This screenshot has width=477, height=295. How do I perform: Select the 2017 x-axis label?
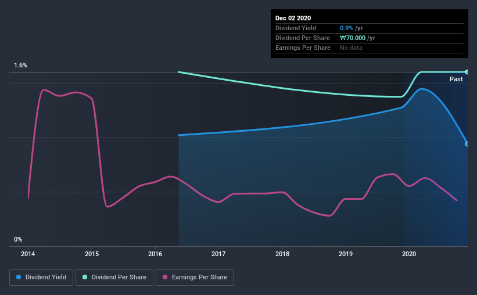click(218, 254)
